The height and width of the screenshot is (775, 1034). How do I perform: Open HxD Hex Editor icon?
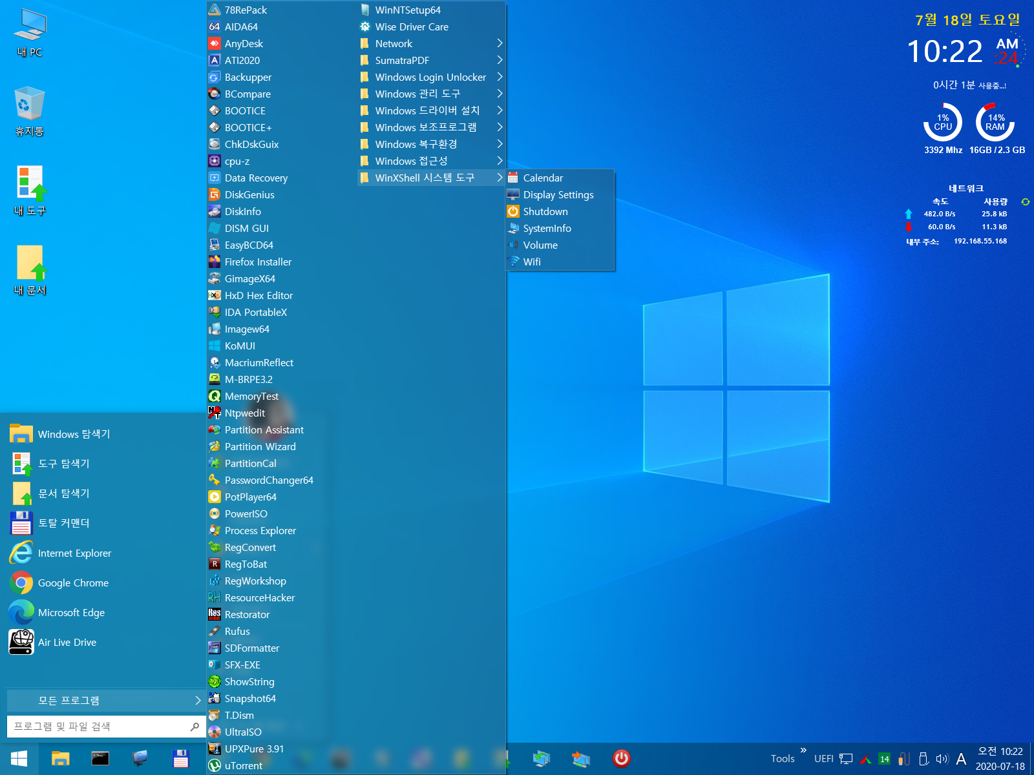click(x=215, y=295)
